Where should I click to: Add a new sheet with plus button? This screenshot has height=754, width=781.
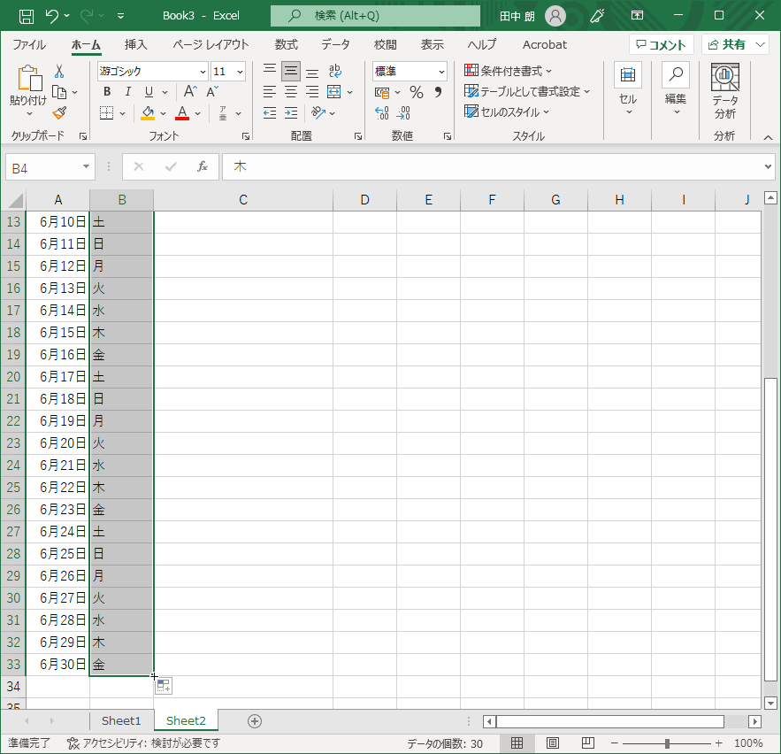[255, 721]
